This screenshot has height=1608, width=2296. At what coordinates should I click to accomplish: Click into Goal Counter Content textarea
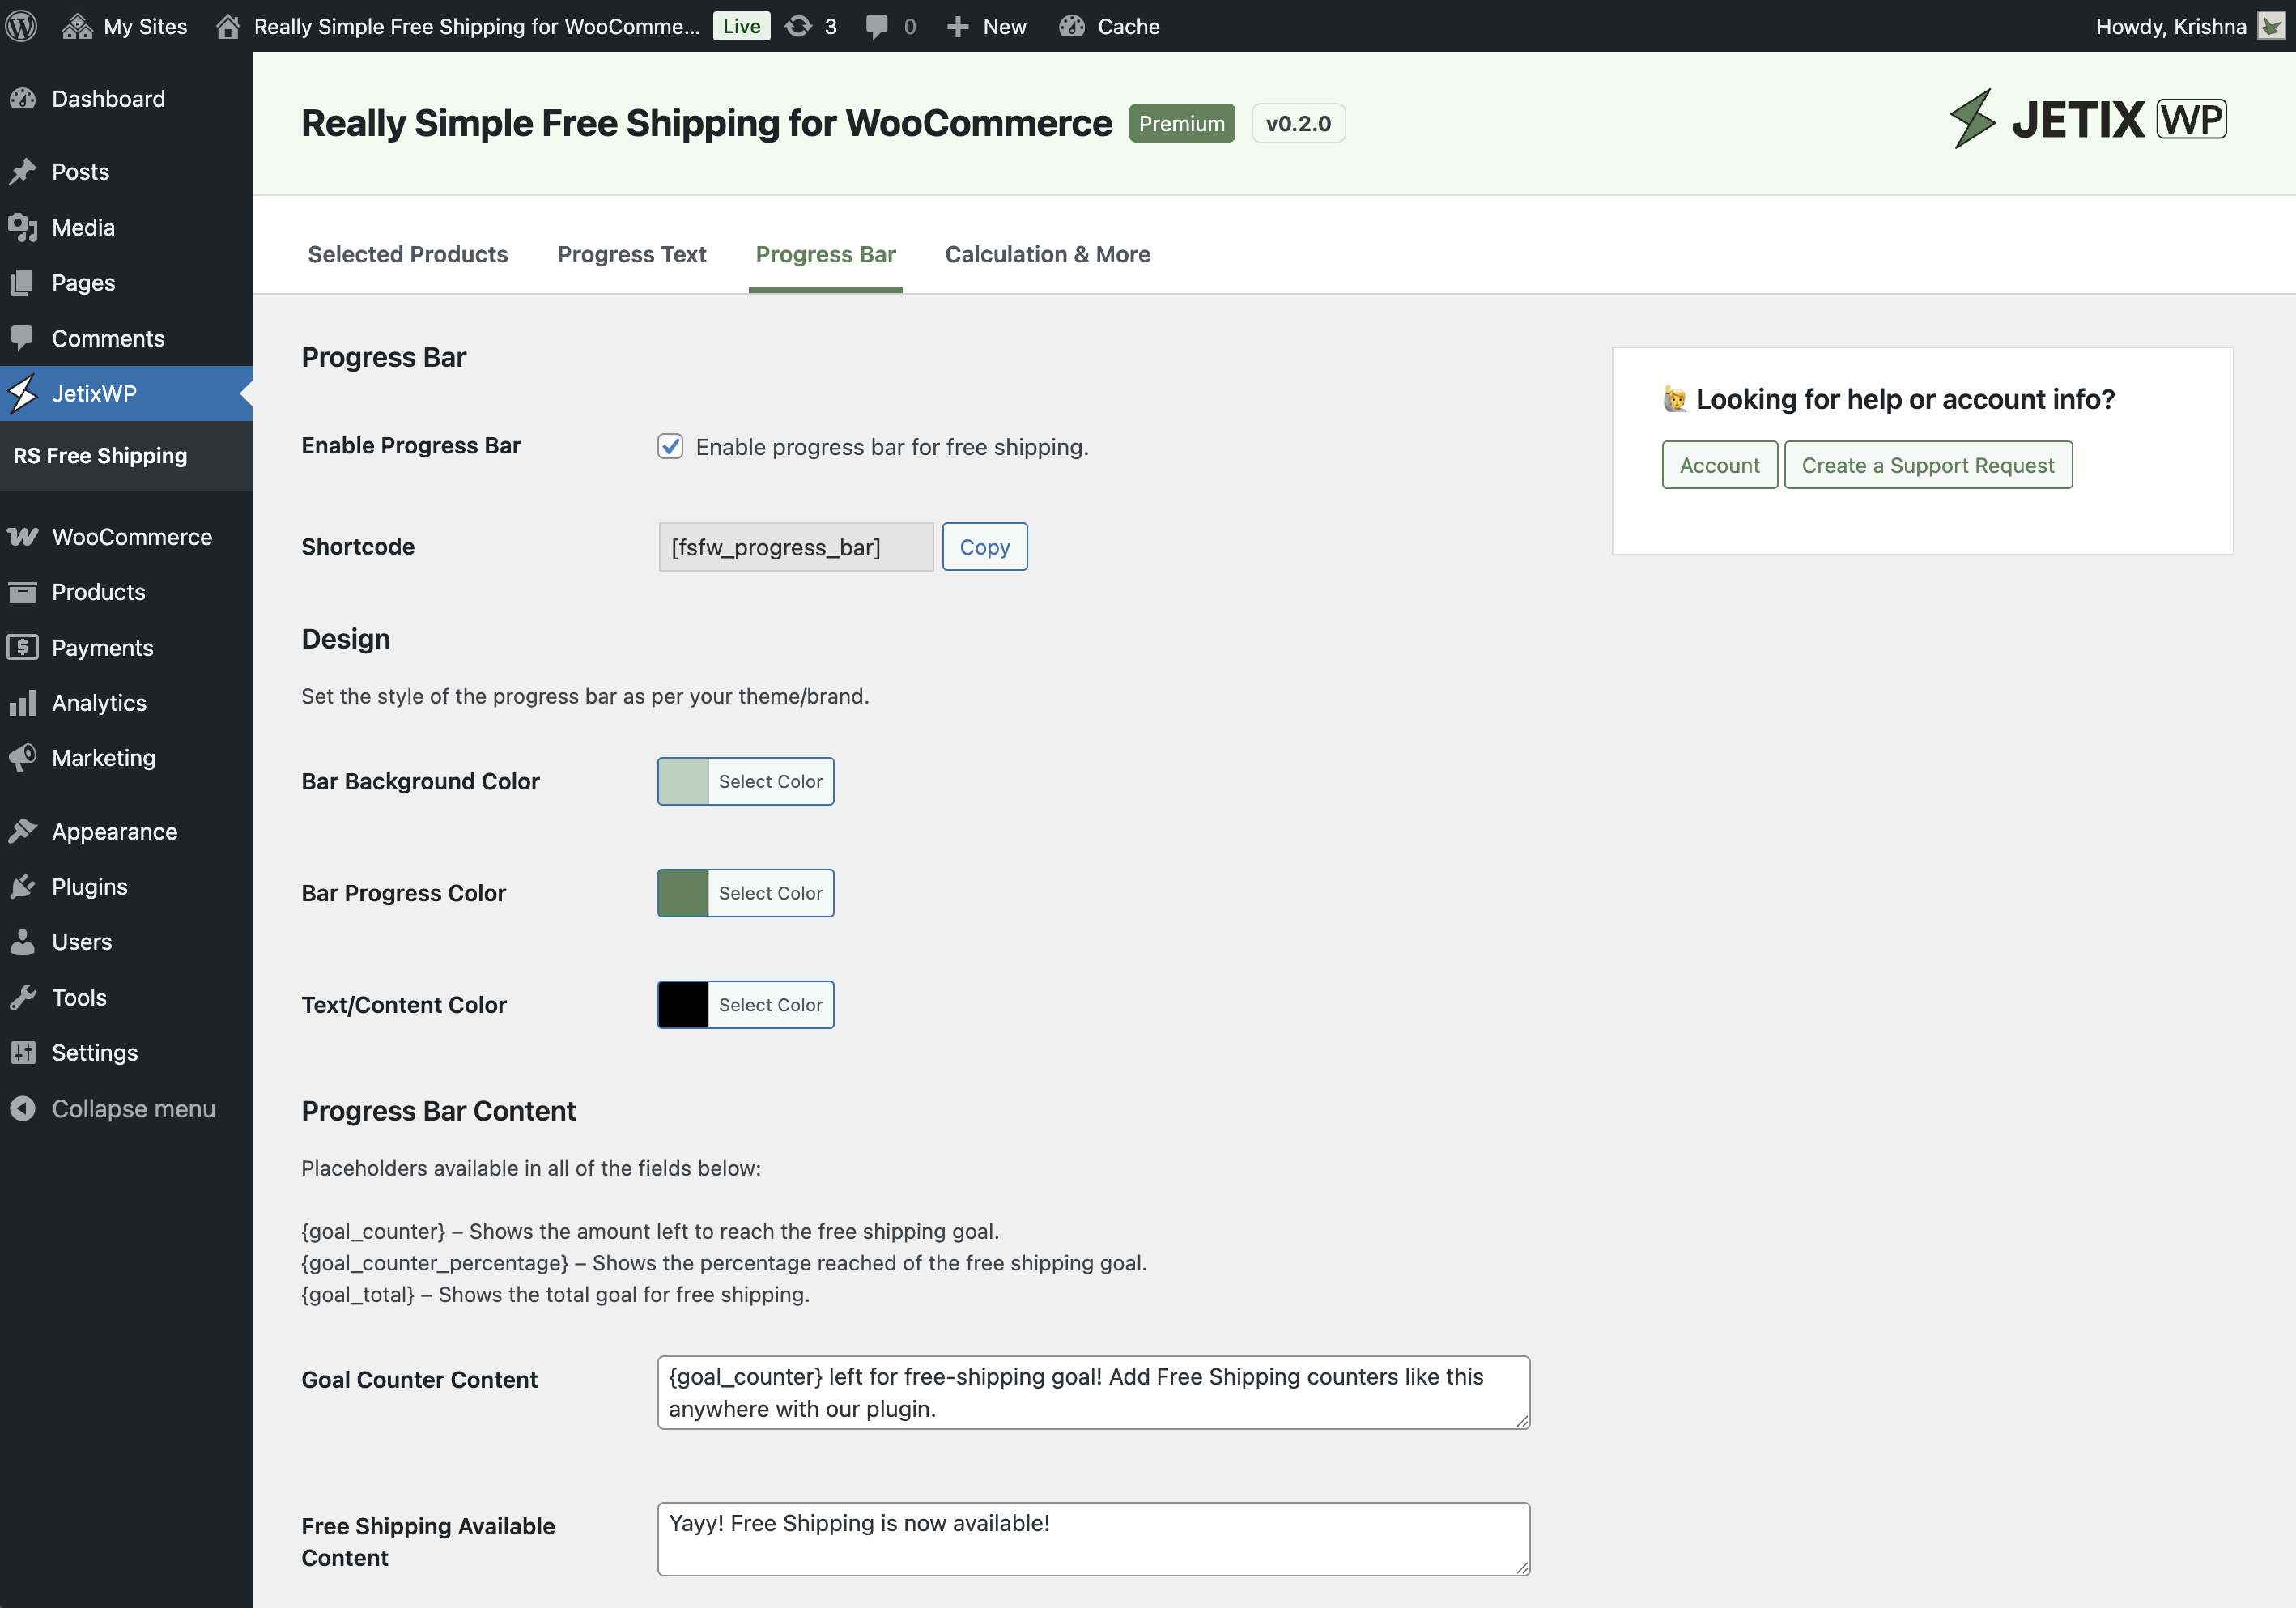(1093, 1392)
